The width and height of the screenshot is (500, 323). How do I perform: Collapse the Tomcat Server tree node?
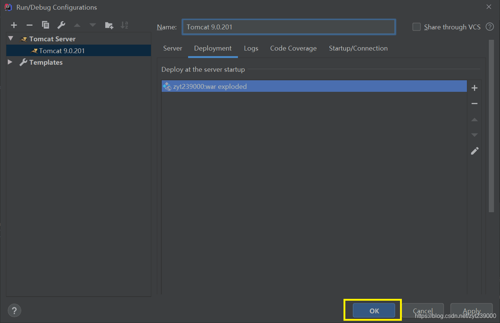click(x=10, y=39)
